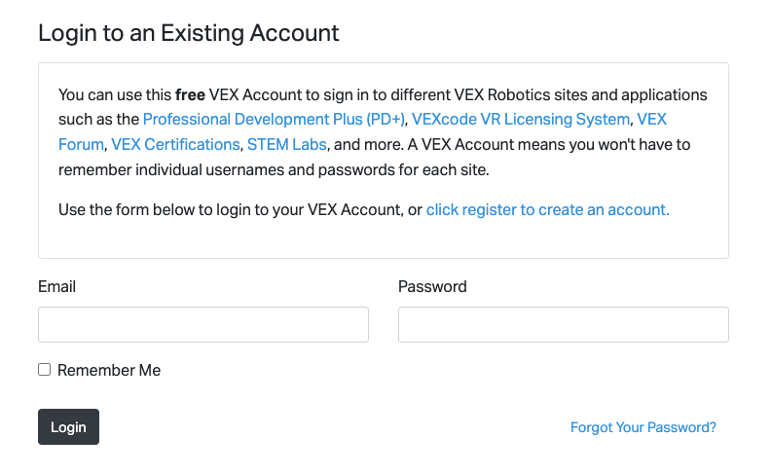
Task: Open the Forgot Your Password link
Action: click(x=643, y=427)
